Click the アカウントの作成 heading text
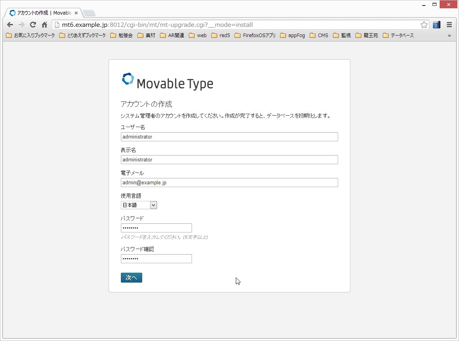The image size is (459, 341). tap(146, 104)
